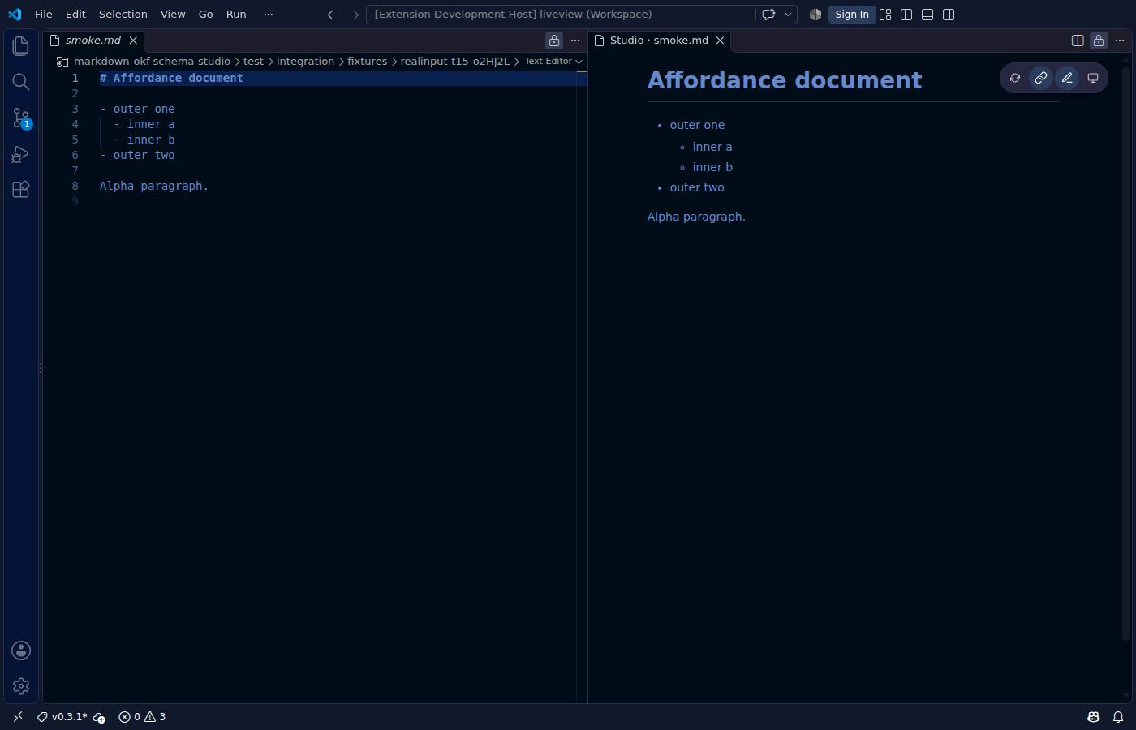Viewport: 1136px width, 730px height.
Task: Open Source Control view with badge
Action: (x=21, y=118)
